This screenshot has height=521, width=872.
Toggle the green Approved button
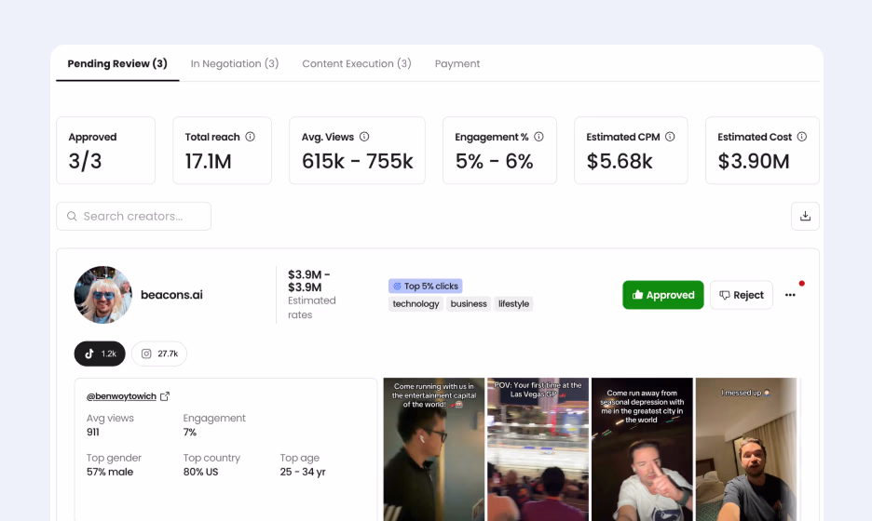coord(662,295)
